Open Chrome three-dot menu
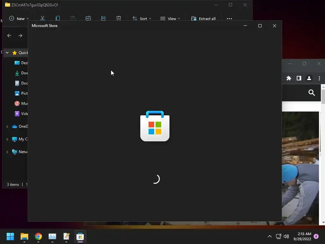 pos(319,78)
